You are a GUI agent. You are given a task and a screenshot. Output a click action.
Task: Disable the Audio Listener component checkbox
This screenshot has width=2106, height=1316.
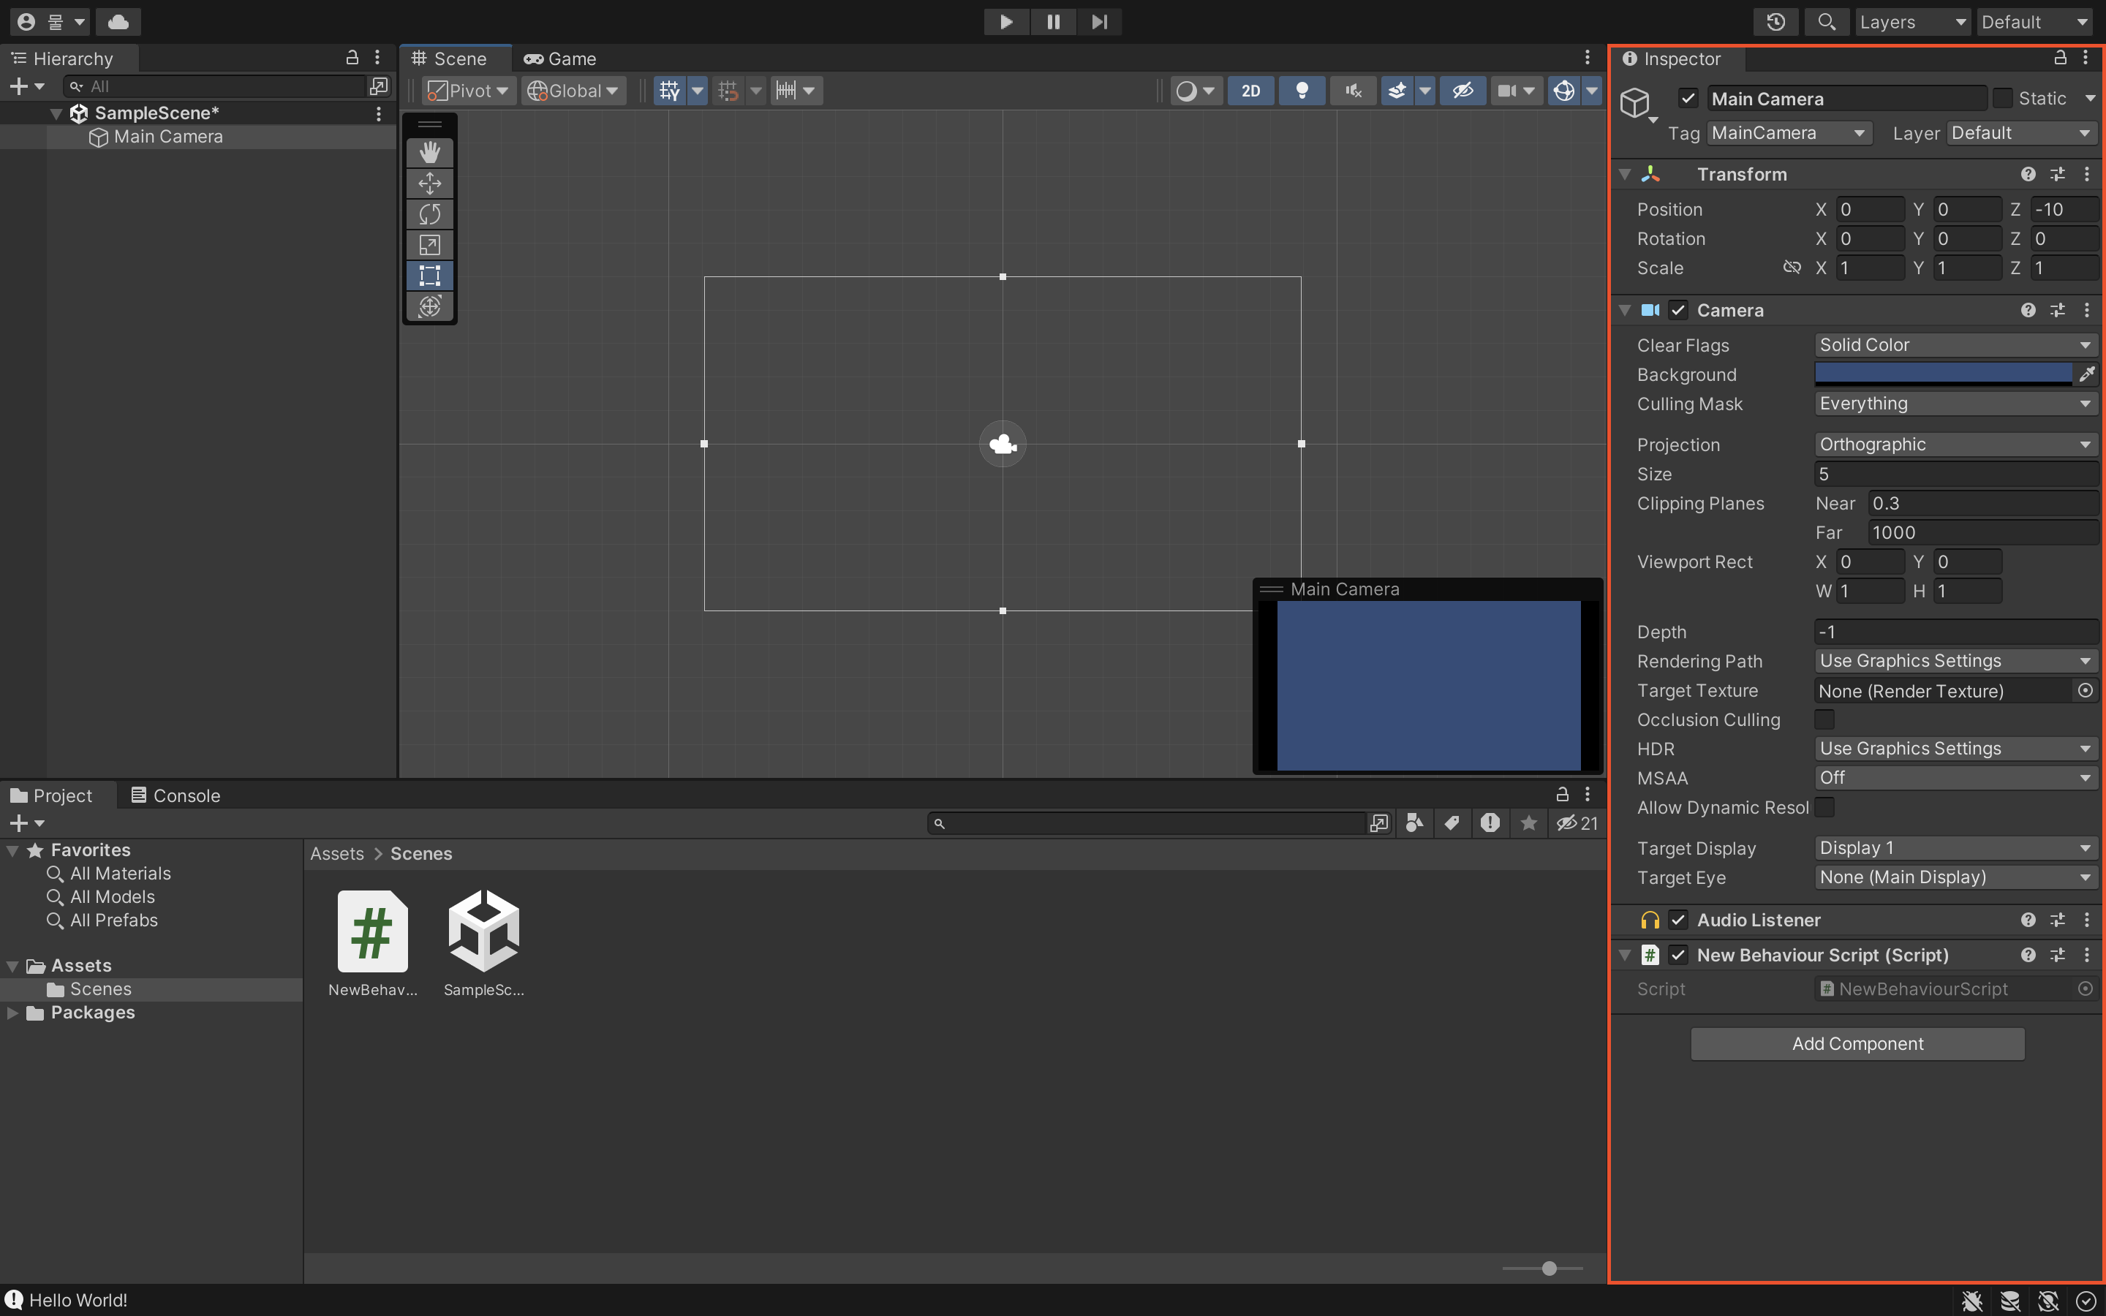point(1679,920)
